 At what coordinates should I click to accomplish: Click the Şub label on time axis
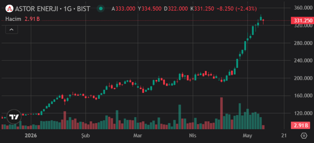click(x=86, y=136)
